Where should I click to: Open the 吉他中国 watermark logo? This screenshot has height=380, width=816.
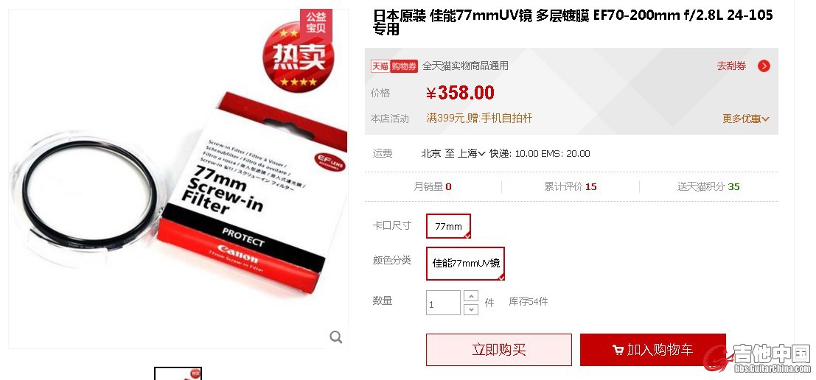pyautogui.click(x=758, y=359)
